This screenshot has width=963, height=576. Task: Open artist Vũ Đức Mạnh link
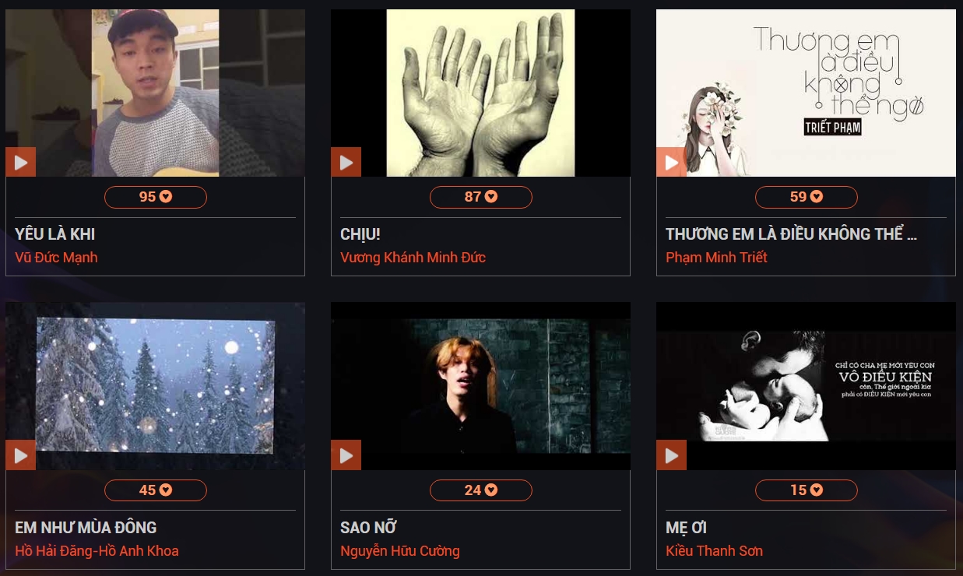coord(56,258)
